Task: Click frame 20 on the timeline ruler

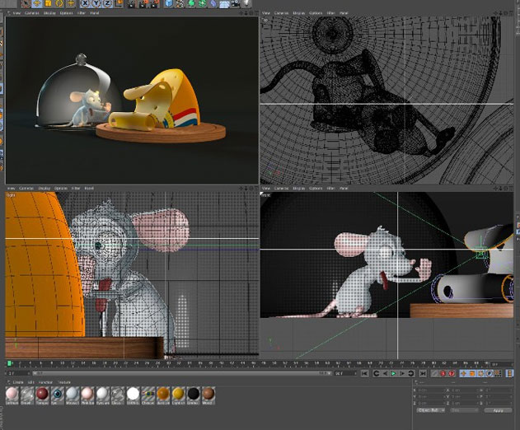Action: [x=115, y=363]
